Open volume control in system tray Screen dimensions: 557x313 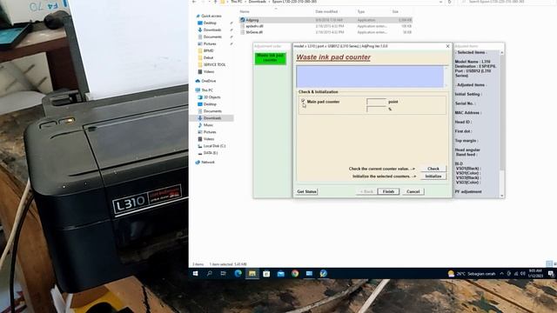(x=522, y=274)
